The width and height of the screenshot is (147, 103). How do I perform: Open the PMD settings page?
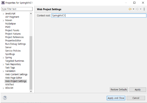pos(8,27)
